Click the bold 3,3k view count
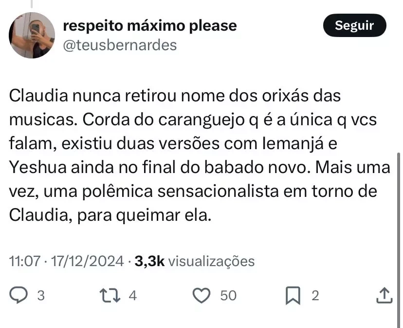 tap(149, 261)
